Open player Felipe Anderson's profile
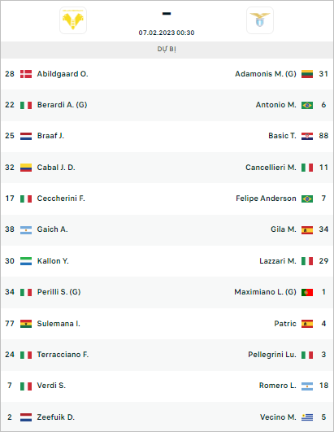The height and width of the screenshot is (432, 334). [x=266, y=199]
